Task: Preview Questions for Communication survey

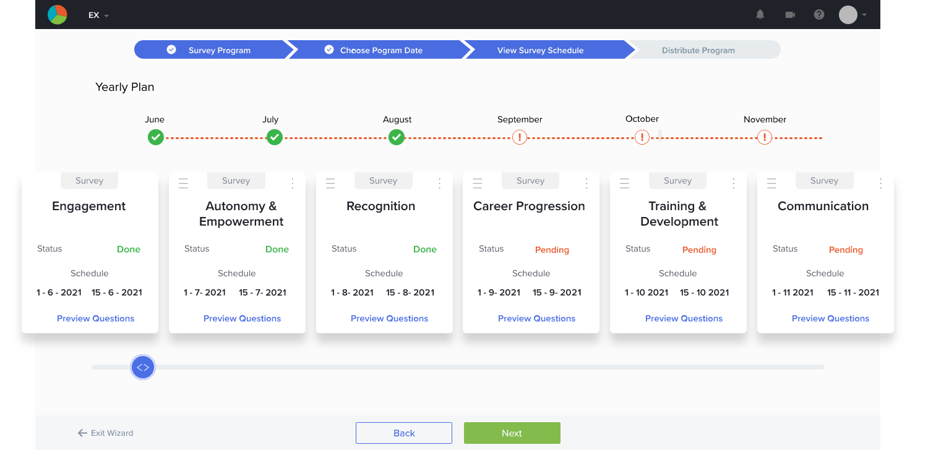Action: (830, 318)
